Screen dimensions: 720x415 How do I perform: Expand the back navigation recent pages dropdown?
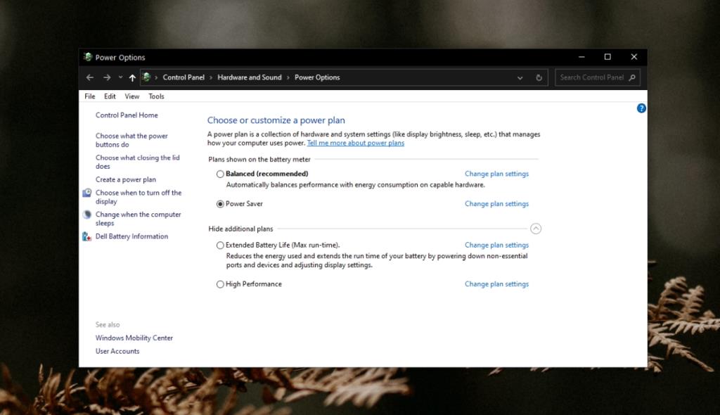[120, 77]
